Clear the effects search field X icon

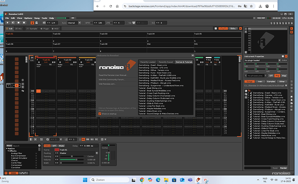tap(39, 146)
